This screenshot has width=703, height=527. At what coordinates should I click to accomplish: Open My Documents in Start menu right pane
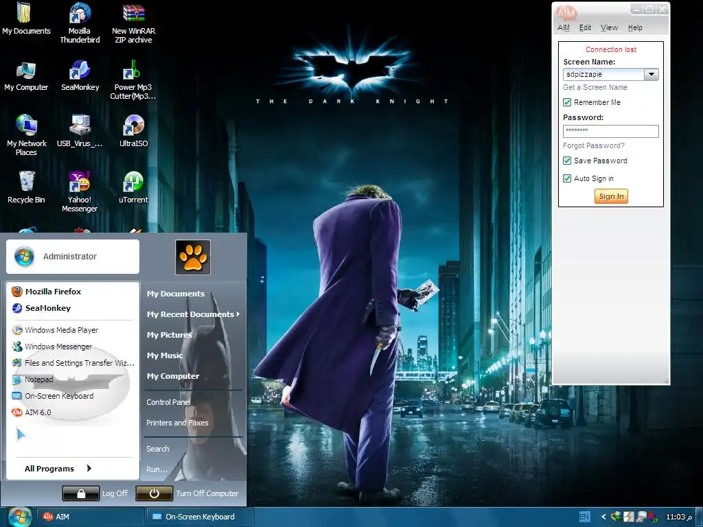tap(175, 294)
